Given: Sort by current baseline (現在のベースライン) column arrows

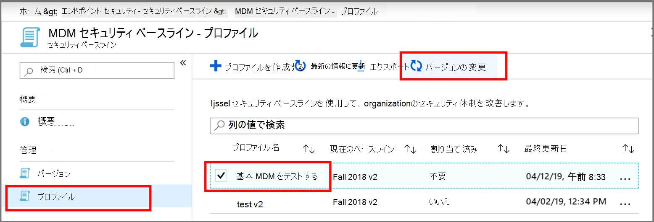Looking at the screenshot, I should click(x=410, y=149).
